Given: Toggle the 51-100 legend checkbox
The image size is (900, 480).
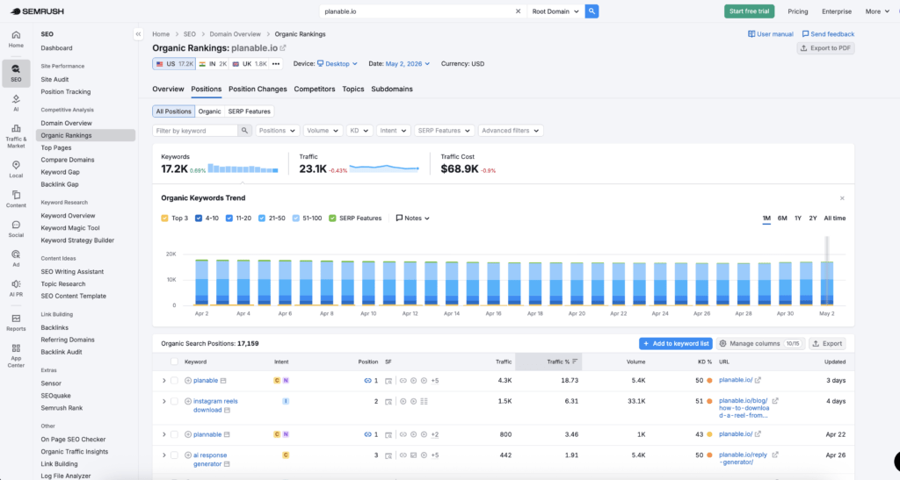Looking at the screenshot, I should pyautogui.click(x=296, y=219).
